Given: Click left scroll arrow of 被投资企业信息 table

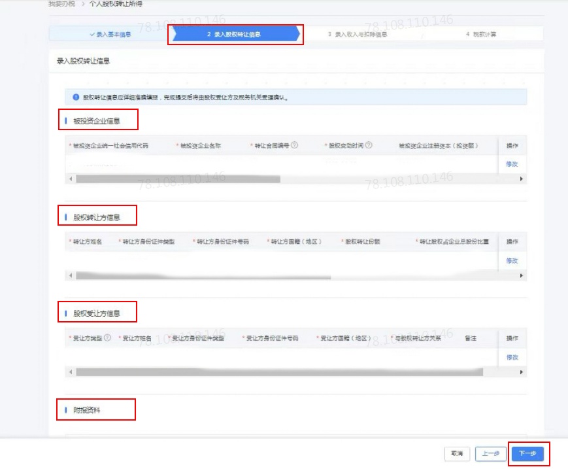Looking at the screenshot, I should 71,179.
